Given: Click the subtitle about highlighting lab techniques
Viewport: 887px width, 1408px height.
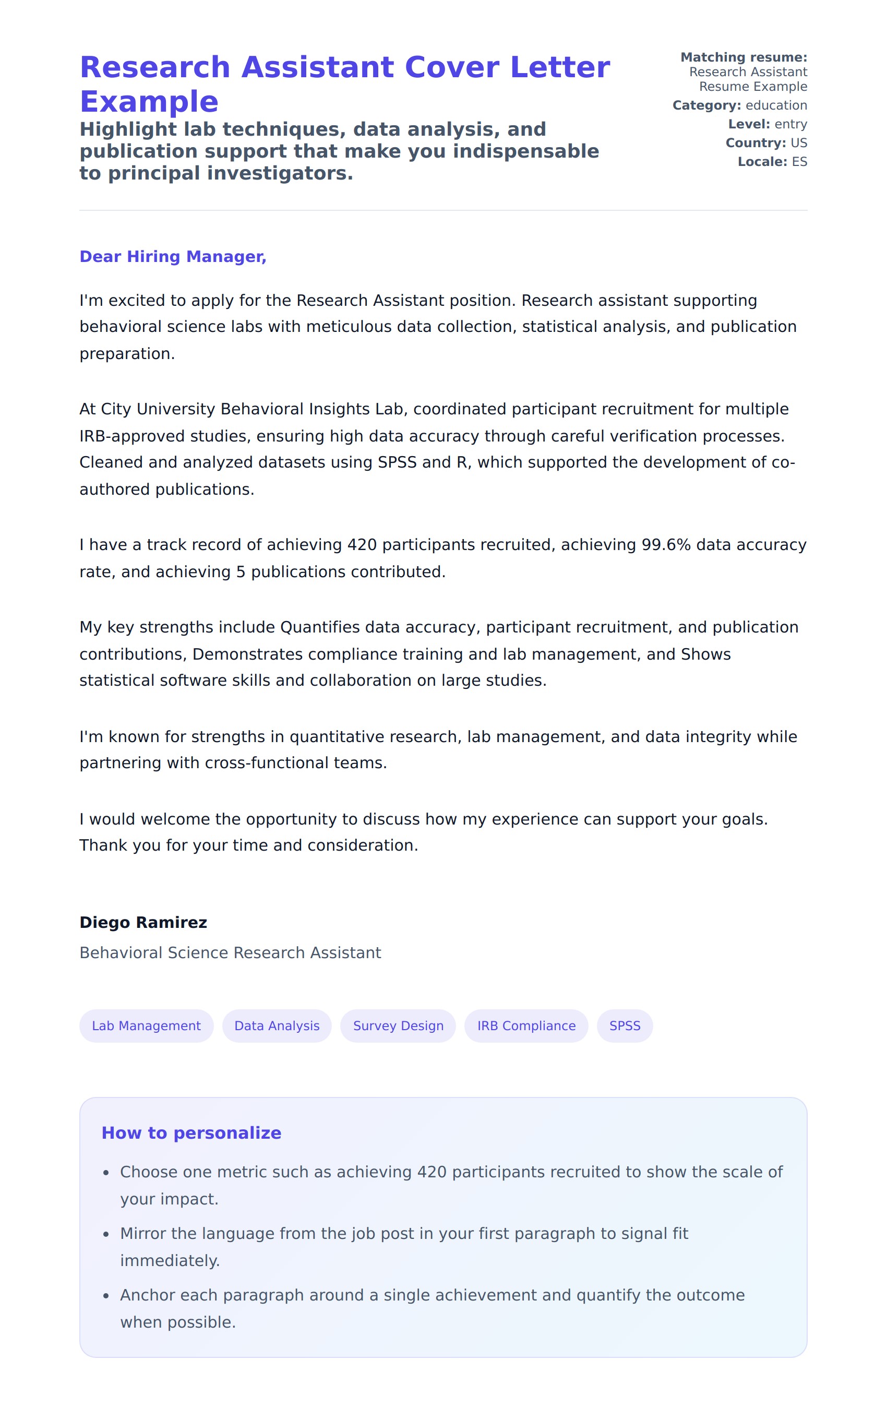Looking at the screenshot, I should 339,151.
